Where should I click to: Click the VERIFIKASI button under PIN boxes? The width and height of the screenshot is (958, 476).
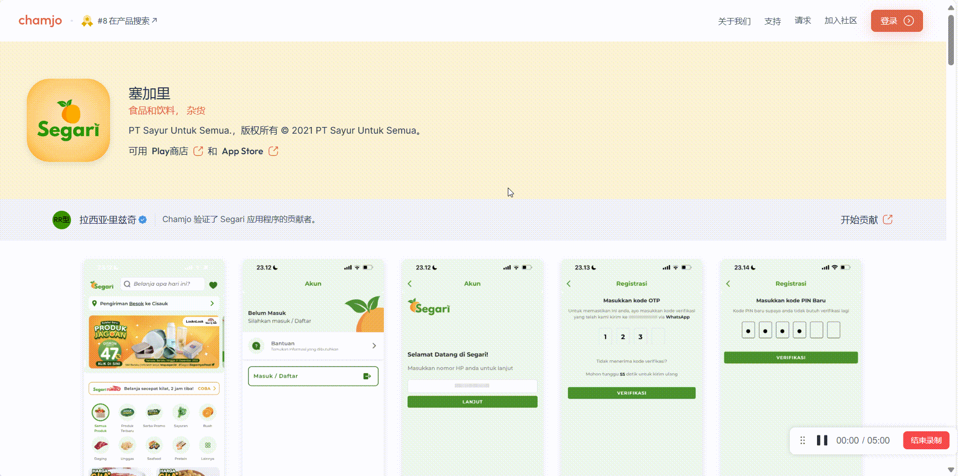coord(791,358)
